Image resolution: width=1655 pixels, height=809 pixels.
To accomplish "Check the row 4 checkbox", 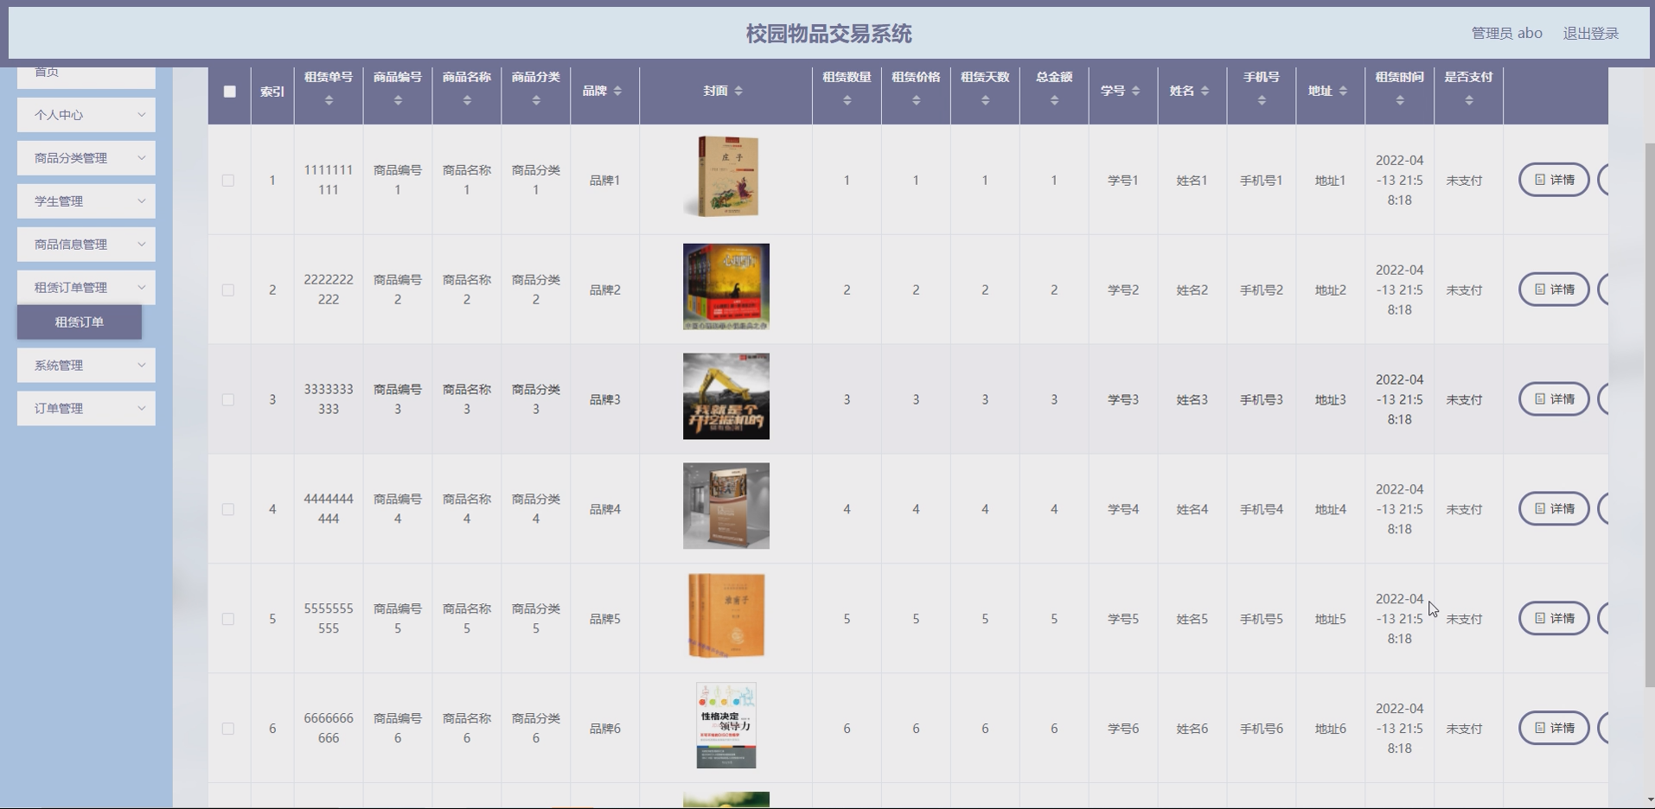I will coord(228,510).
